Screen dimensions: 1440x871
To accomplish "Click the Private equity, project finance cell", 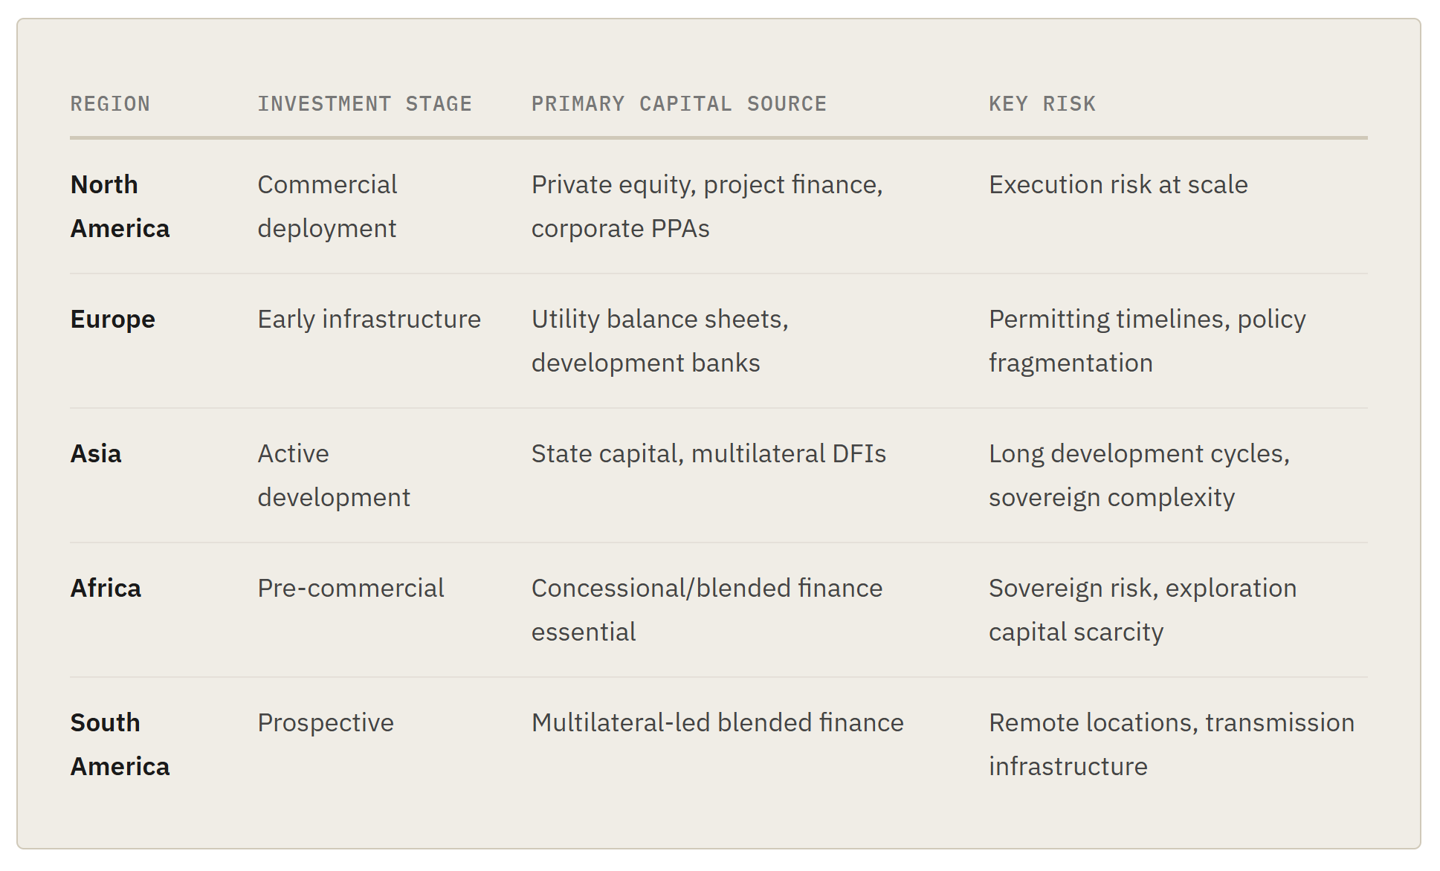I will pyautogui.click(x=706, y=206).
